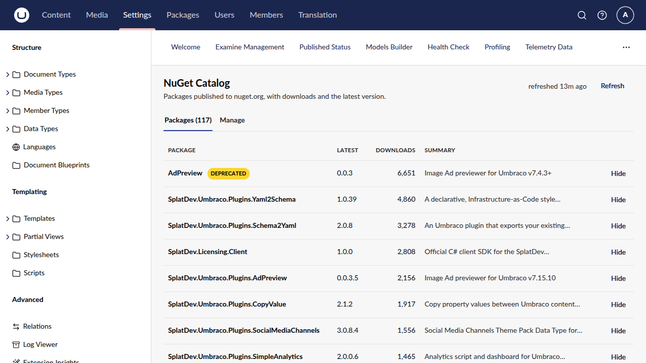This screenshot has height=363, width=646.
Task: Click the Partial Views folder icon
Action: (x=16, y=237)
